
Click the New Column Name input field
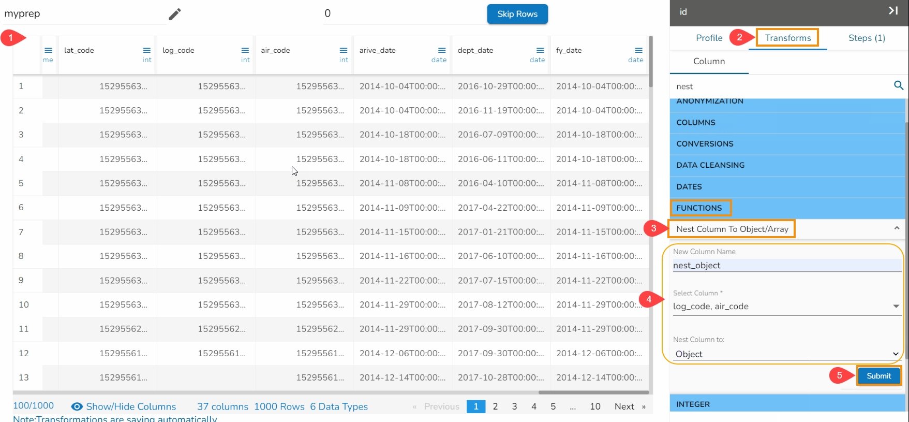[x=786, y=265]
